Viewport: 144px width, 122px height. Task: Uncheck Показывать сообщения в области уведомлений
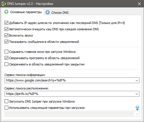pyautogui.click(x=6, y=42)
